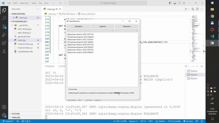The image size is (219, 123).
Task: Open Explorer views and more actions
Action: pos(38,9)
